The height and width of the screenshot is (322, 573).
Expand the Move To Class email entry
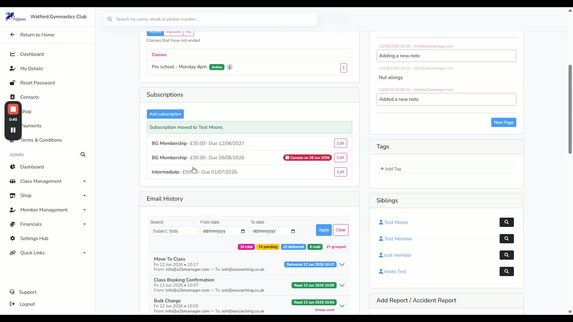tap(342, 264)
